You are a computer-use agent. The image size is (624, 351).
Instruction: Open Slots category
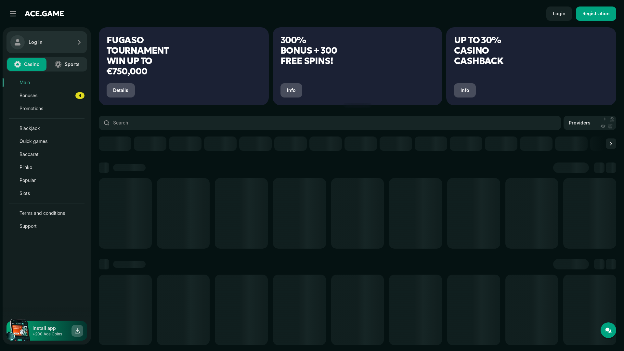coord(47,193)
